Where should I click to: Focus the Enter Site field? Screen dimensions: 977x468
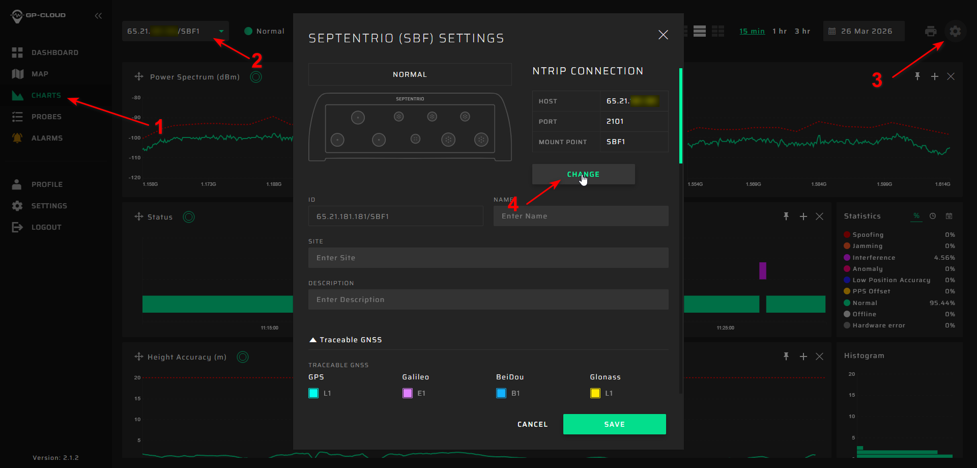[489, 258]
